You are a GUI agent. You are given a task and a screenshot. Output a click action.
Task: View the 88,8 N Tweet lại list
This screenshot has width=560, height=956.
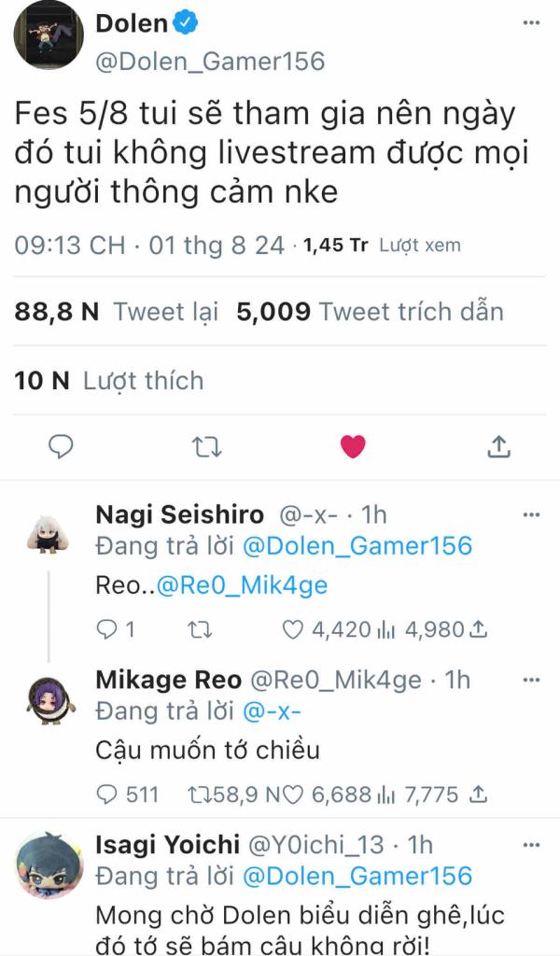[x=117, y=312]
